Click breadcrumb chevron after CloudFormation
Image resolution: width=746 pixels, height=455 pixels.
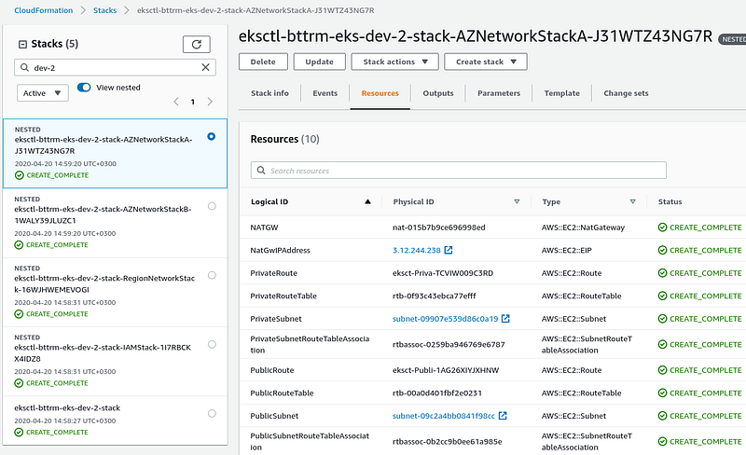point(83,10)
